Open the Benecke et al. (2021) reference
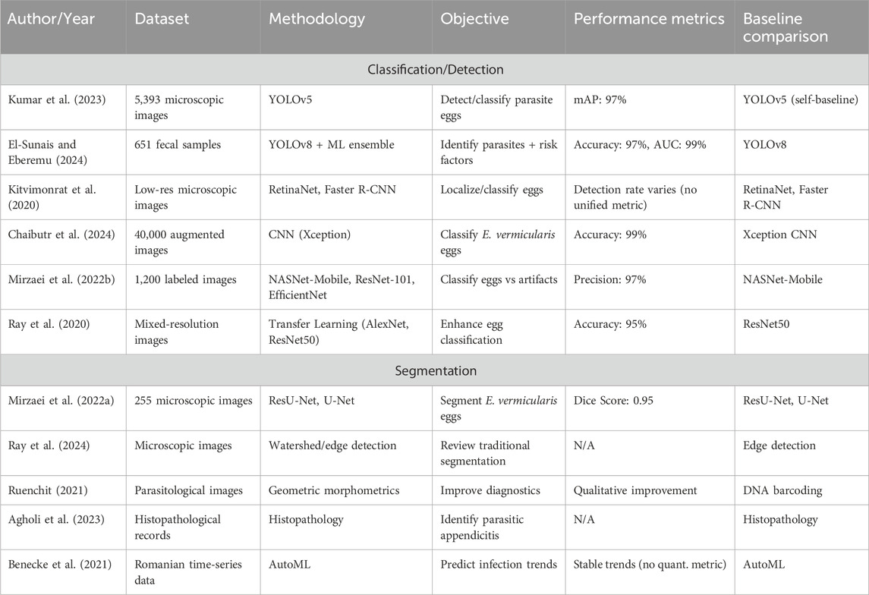 55,564
